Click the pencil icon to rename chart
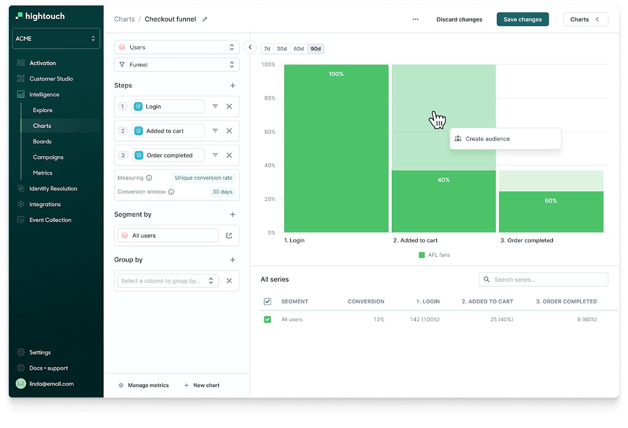Image resolution: width=628 pixels, height=428 pixels. 205,19
